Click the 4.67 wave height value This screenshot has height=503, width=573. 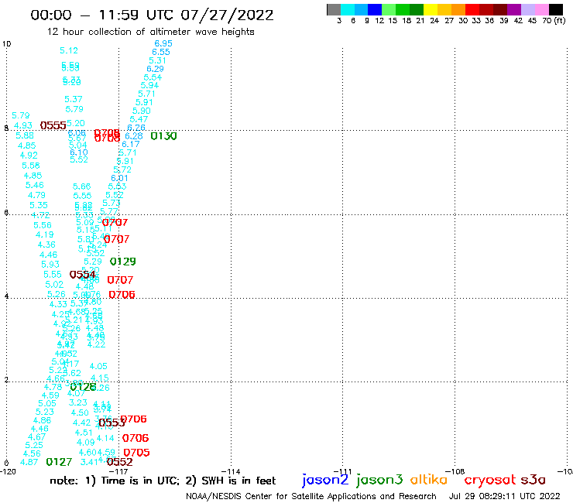37,437
